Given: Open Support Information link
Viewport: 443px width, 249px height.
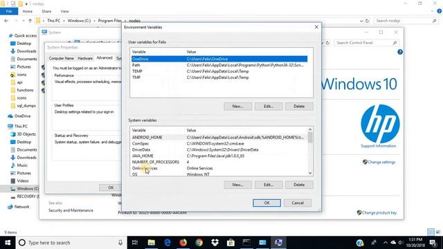Looking at the screenshot, I should [x=379, y=146].
